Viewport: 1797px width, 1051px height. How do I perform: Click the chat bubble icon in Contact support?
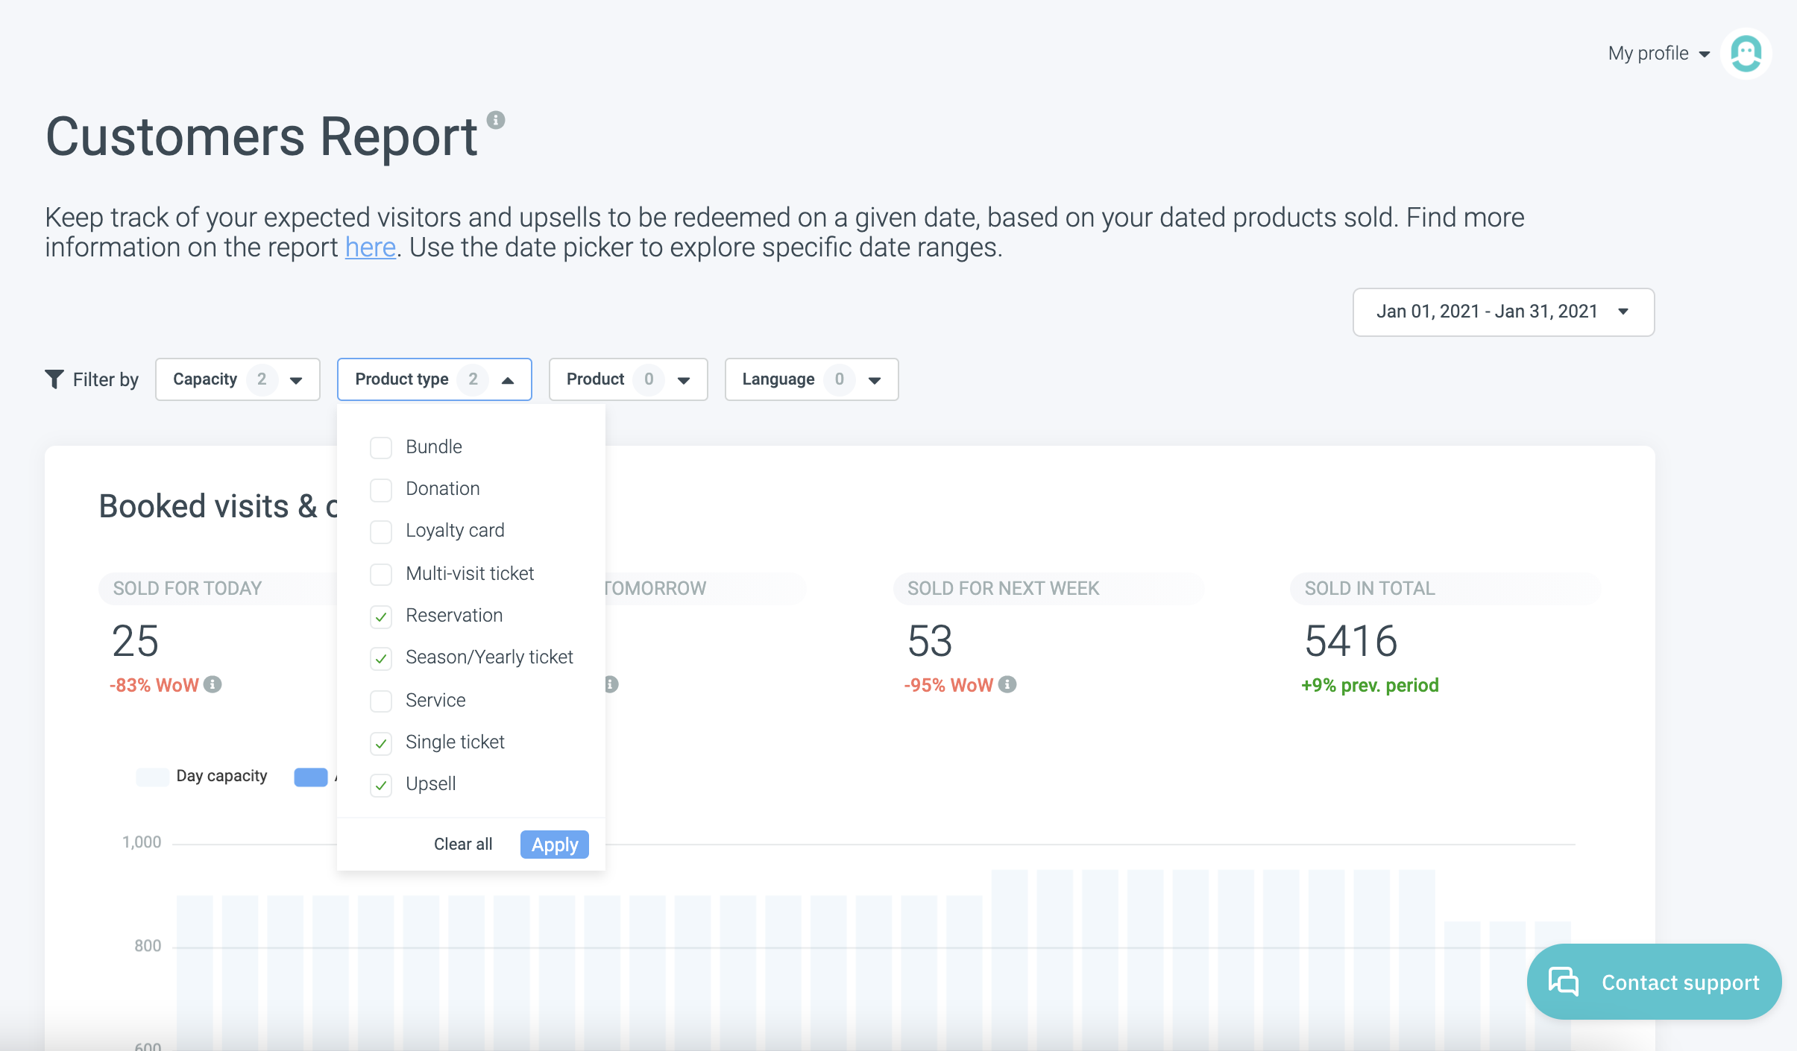[x=1564, y=981]
